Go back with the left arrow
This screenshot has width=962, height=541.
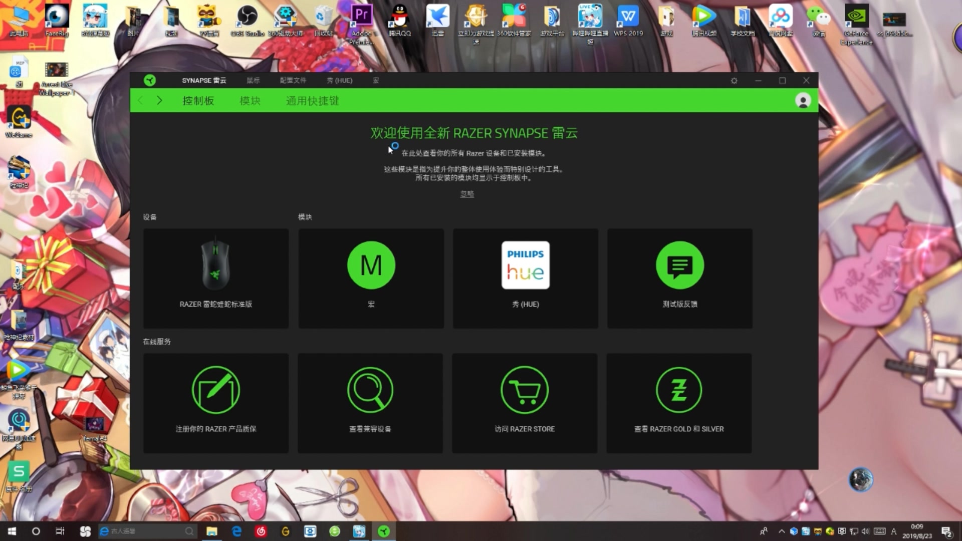[141, 101]
